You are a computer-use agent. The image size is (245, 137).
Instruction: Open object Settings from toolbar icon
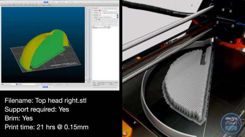click(x=44, y=5)
